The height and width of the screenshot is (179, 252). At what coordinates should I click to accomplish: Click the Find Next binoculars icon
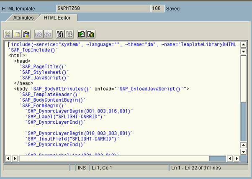[x=69, y=34]
